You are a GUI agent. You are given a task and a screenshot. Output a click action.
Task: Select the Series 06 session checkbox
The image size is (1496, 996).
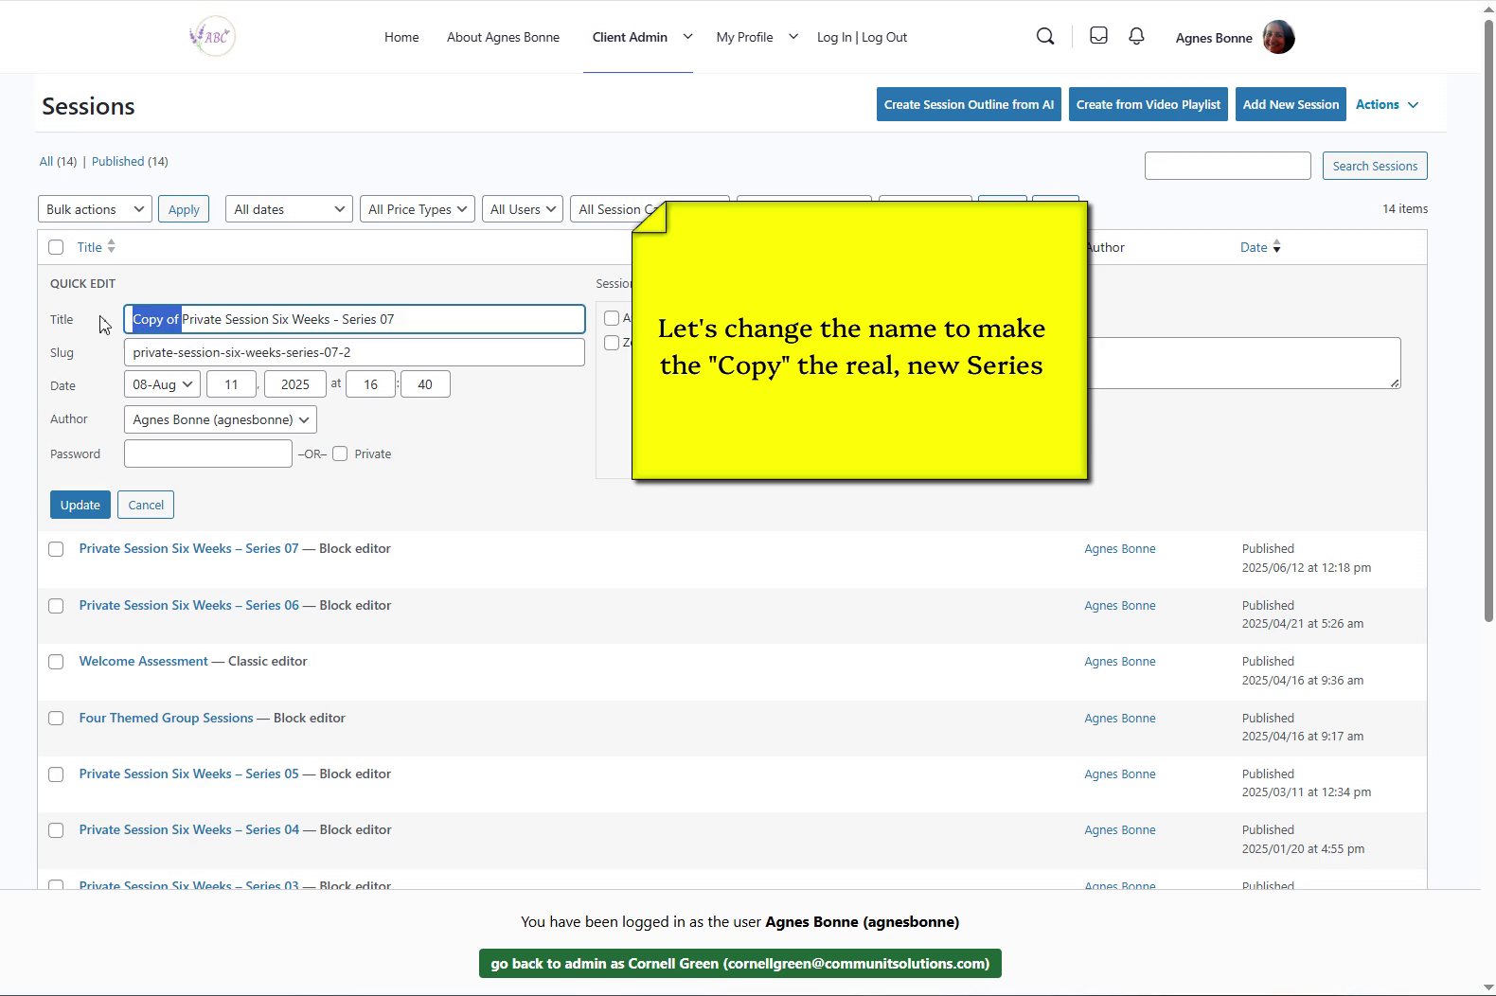pos(56,606)
